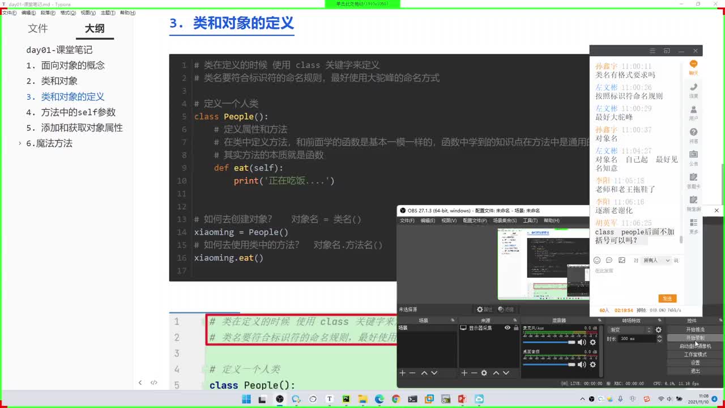Click the speech bubble icon in chat input toolbar
This screenshot has height=408, width=725.
coord(609,260)
